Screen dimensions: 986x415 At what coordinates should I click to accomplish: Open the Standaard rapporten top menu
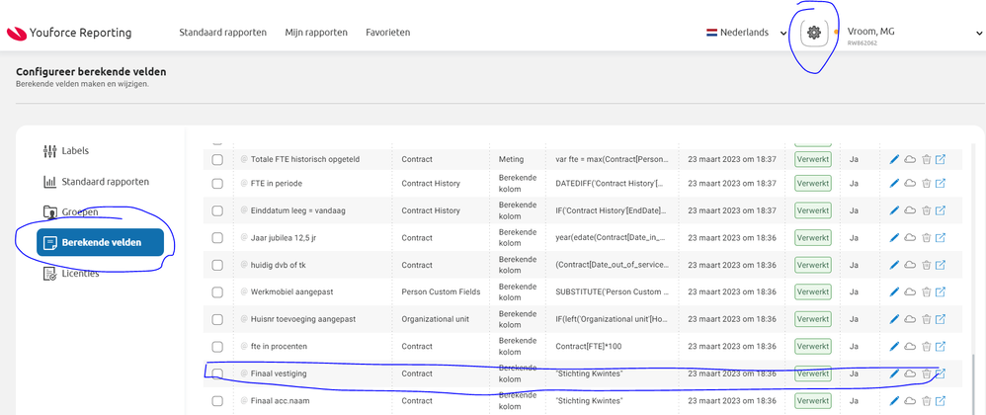click(x=222, y=32)
